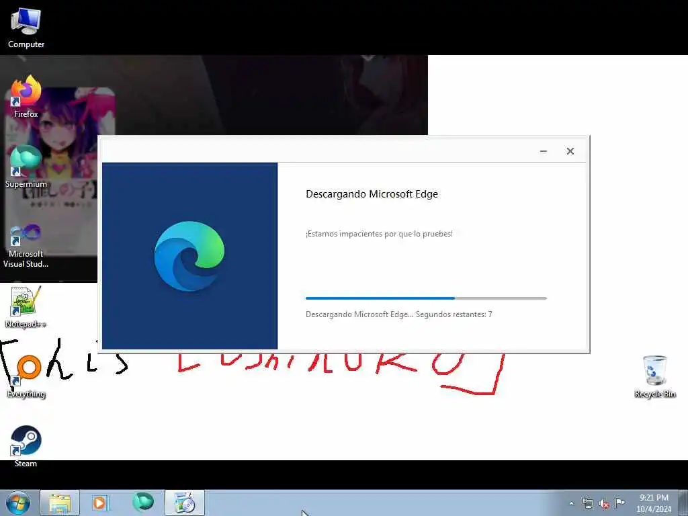Show hidden tray icons arrow
Screen dimensions: 688x516
[571, 503]
